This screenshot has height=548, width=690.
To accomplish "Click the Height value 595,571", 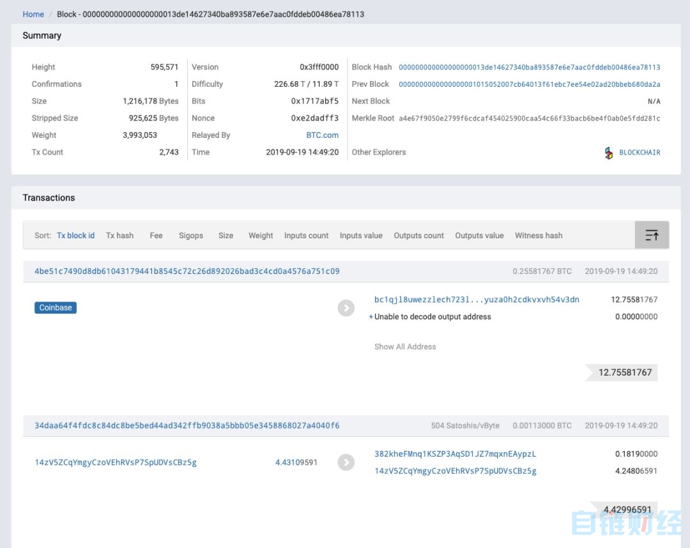I will [164, 67].
